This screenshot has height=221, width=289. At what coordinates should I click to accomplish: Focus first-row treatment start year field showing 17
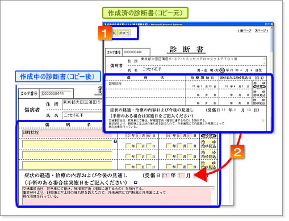[x=128, y=136]
